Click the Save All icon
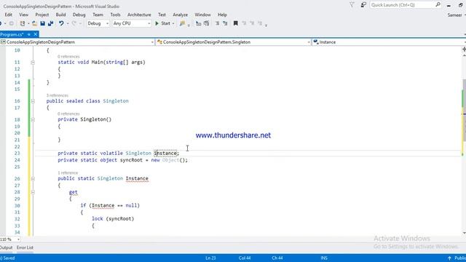The width and height of the screenshot is (466, 262). (x=50, y=23)
